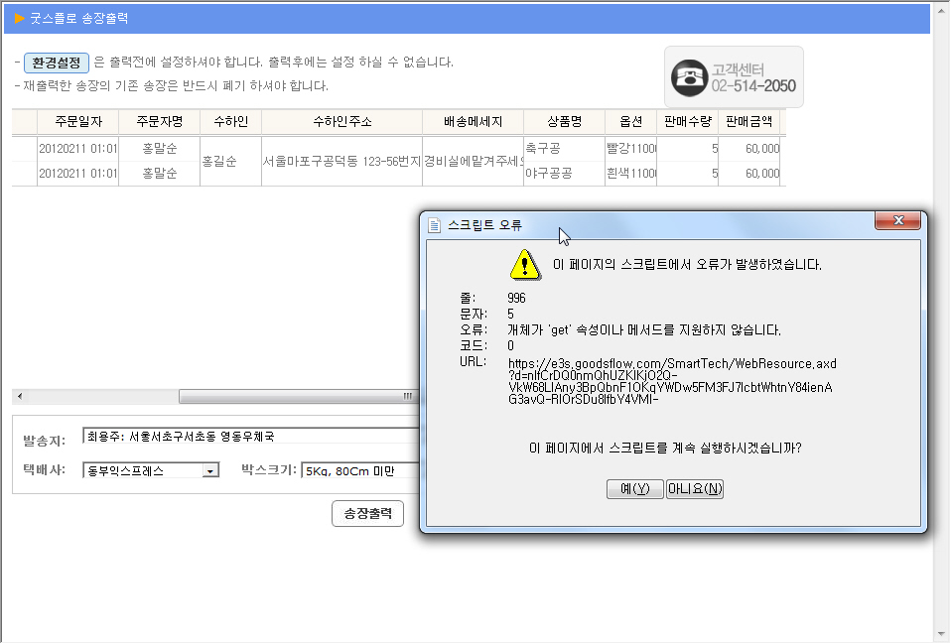
Task: Click the 상품명 column header
Action: [x=564, y=122]
